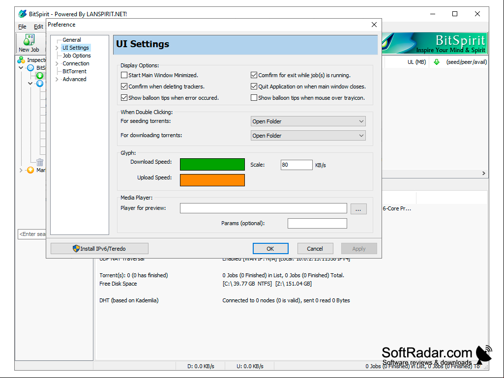Viewport: 504px width, 378px height.
Task: Select the Inspector icon in the sidebar tree
Action: click(x=21, y=60)
